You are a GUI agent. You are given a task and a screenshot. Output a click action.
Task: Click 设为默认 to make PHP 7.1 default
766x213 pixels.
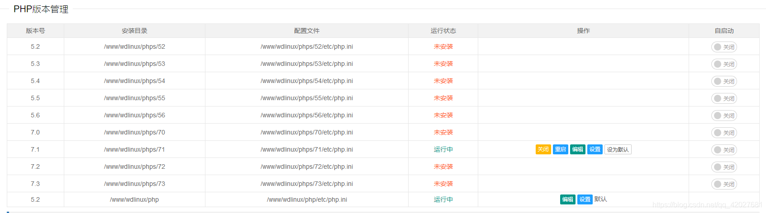click(x=618, y=149)
